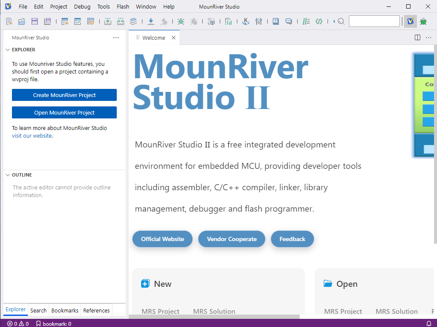437x327 pixels.
Task: Click the MounRiver perspective icon beside search box
Action: [410, 21]
